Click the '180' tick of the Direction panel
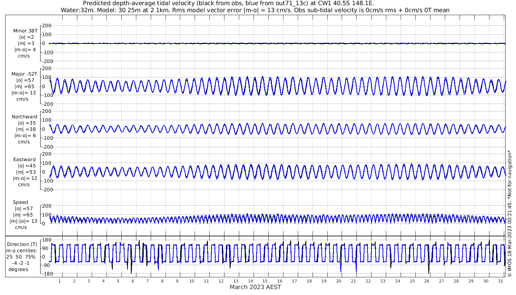Screen dimensions: 516x295 coord(46,240)
